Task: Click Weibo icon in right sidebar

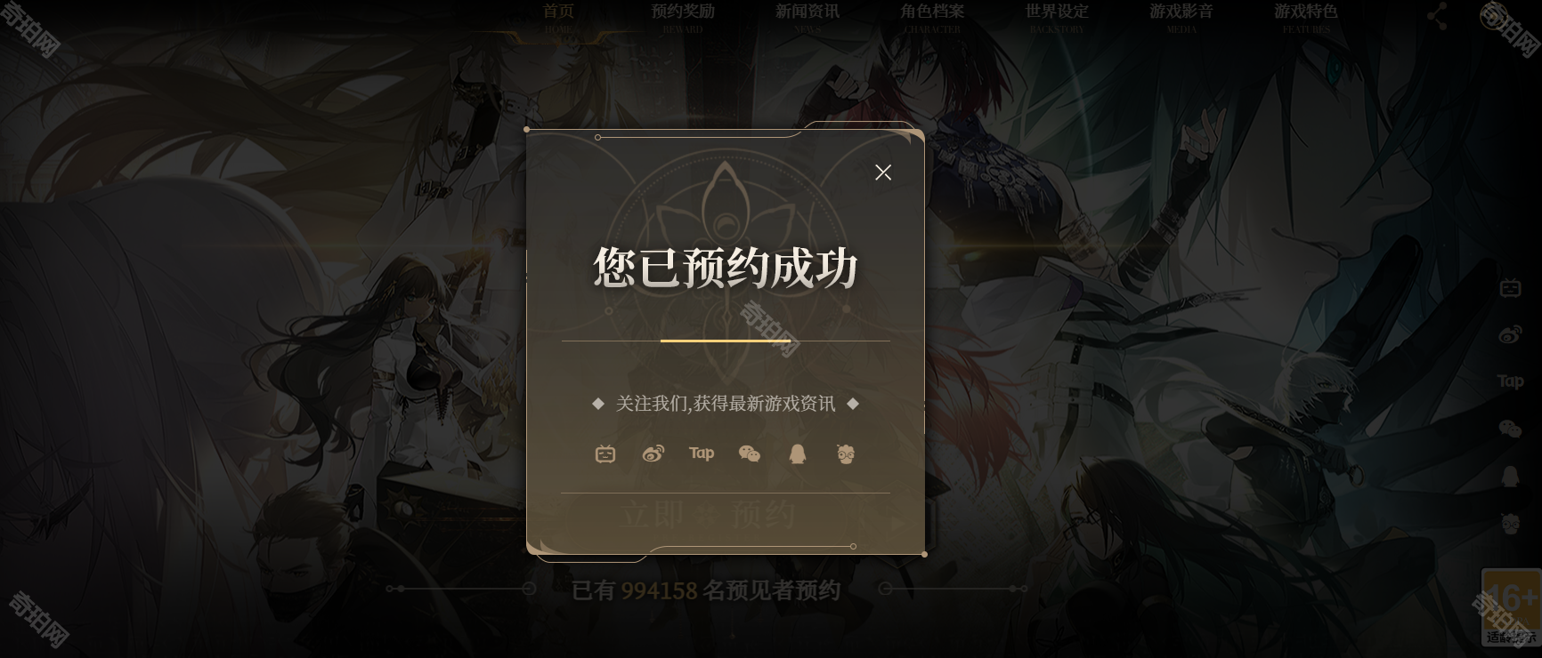Action: pos(1510,334)
